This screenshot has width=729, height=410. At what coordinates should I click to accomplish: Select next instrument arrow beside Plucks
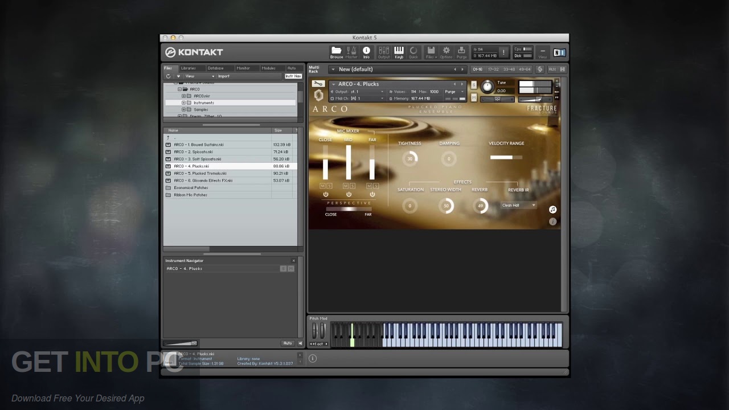point(462,84)
